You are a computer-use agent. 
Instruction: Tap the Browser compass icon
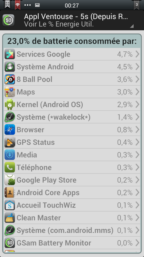[x=10, y=130]
